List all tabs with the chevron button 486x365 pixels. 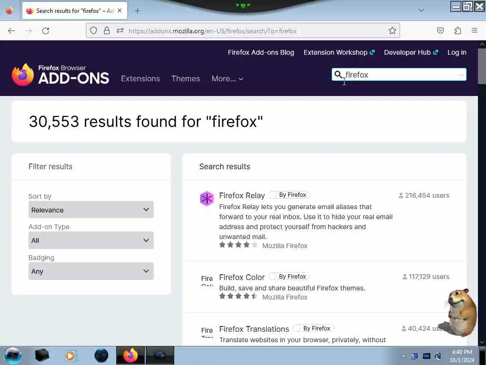point(421,10)
